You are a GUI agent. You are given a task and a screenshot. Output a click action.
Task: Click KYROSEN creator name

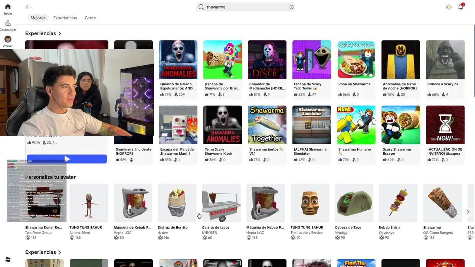[x=210, y=233]
